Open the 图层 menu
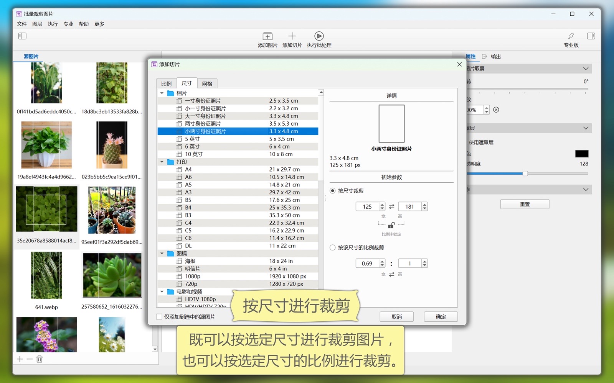This screenshot has width=614, height=383. (x=37, y=24)
